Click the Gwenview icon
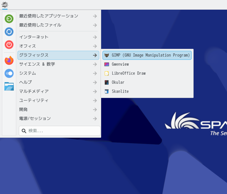The width and height of the screenshot is (227, 194). 107,64
